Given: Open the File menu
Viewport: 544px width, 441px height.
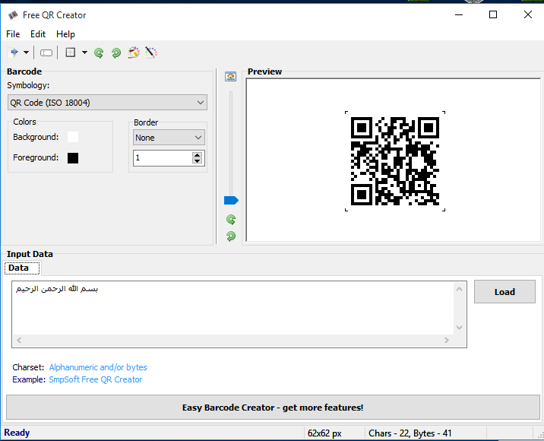Looking at the screenshot, I should click(13, 34).
